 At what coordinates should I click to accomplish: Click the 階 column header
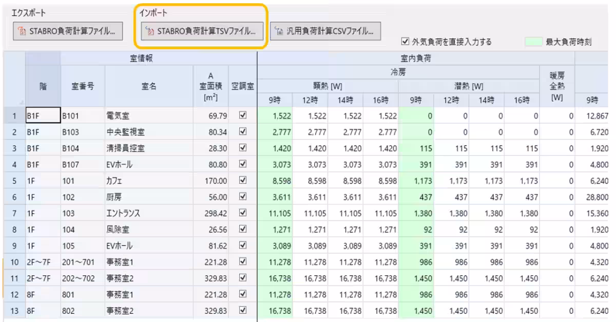click(x=43, y=86)
